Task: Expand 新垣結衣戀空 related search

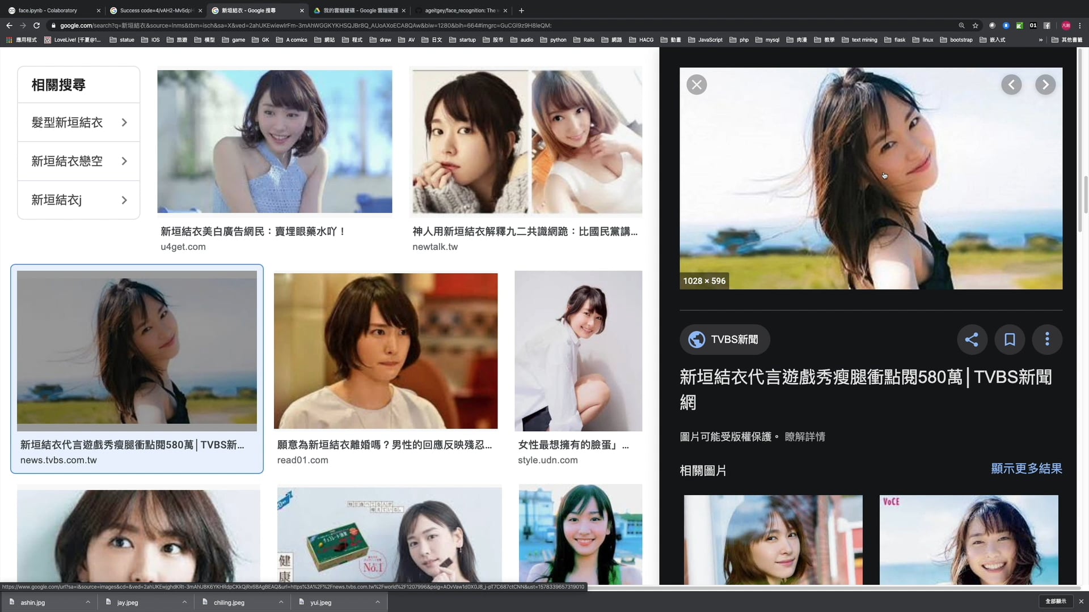Action: coord(78,161)
